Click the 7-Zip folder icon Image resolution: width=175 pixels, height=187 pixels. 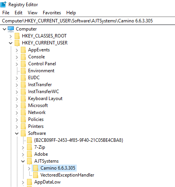point(29,147)
